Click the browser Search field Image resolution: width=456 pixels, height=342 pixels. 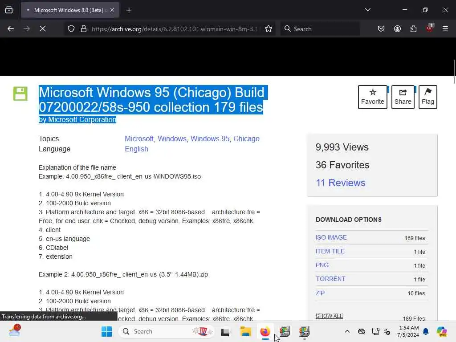click(x=320, y=29)
